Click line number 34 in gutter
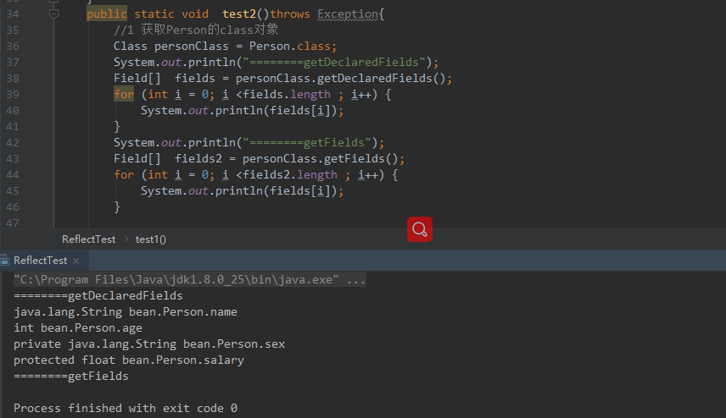 point(13,14)
